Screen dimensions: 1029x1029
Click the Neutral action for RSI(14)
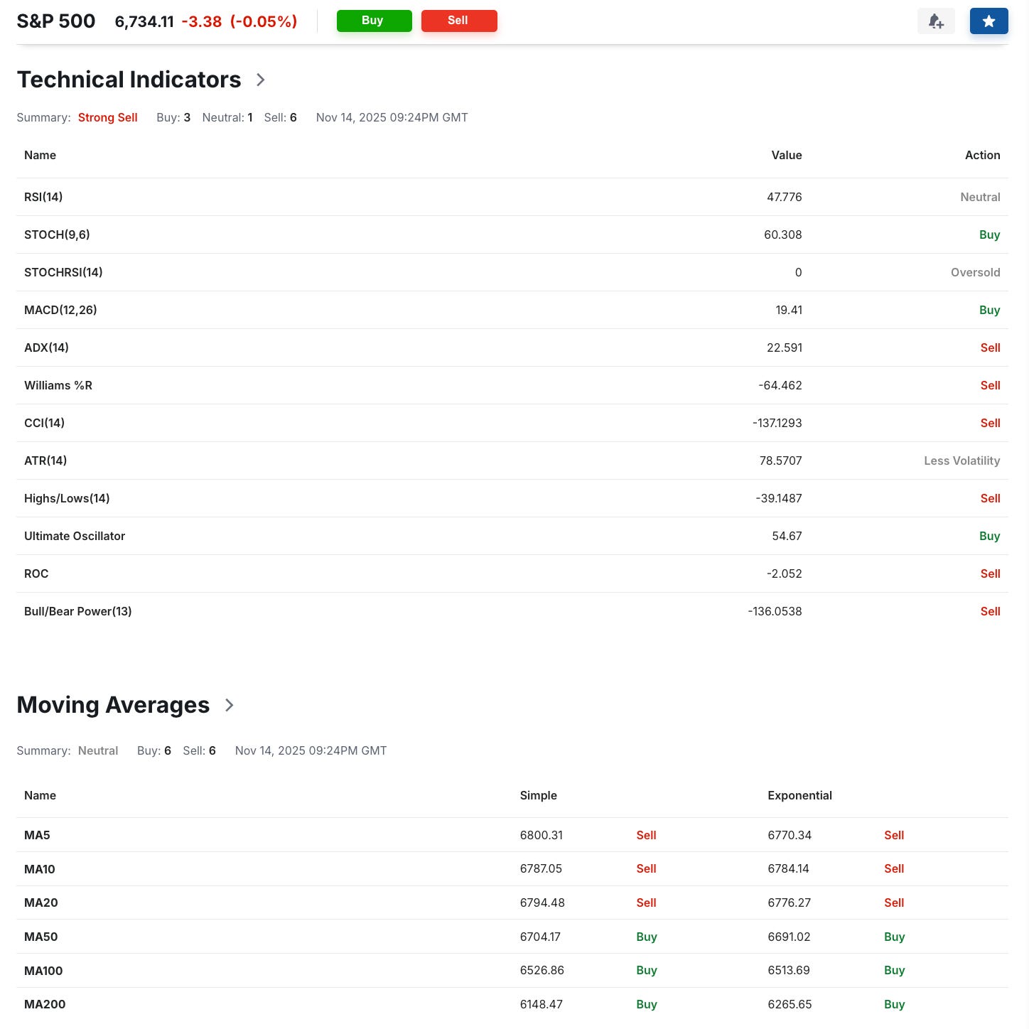[x=981, y=197]
